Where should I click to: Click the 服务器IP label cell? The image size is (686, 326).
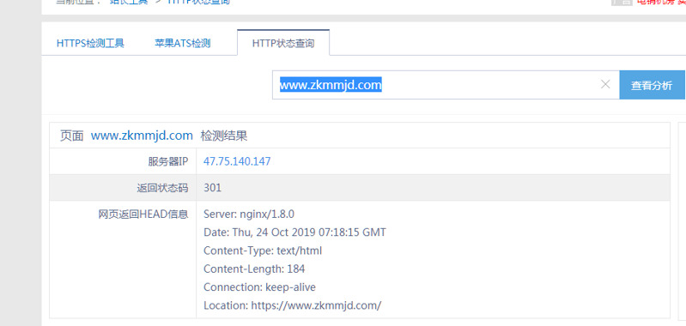click(x=123, y=161)
